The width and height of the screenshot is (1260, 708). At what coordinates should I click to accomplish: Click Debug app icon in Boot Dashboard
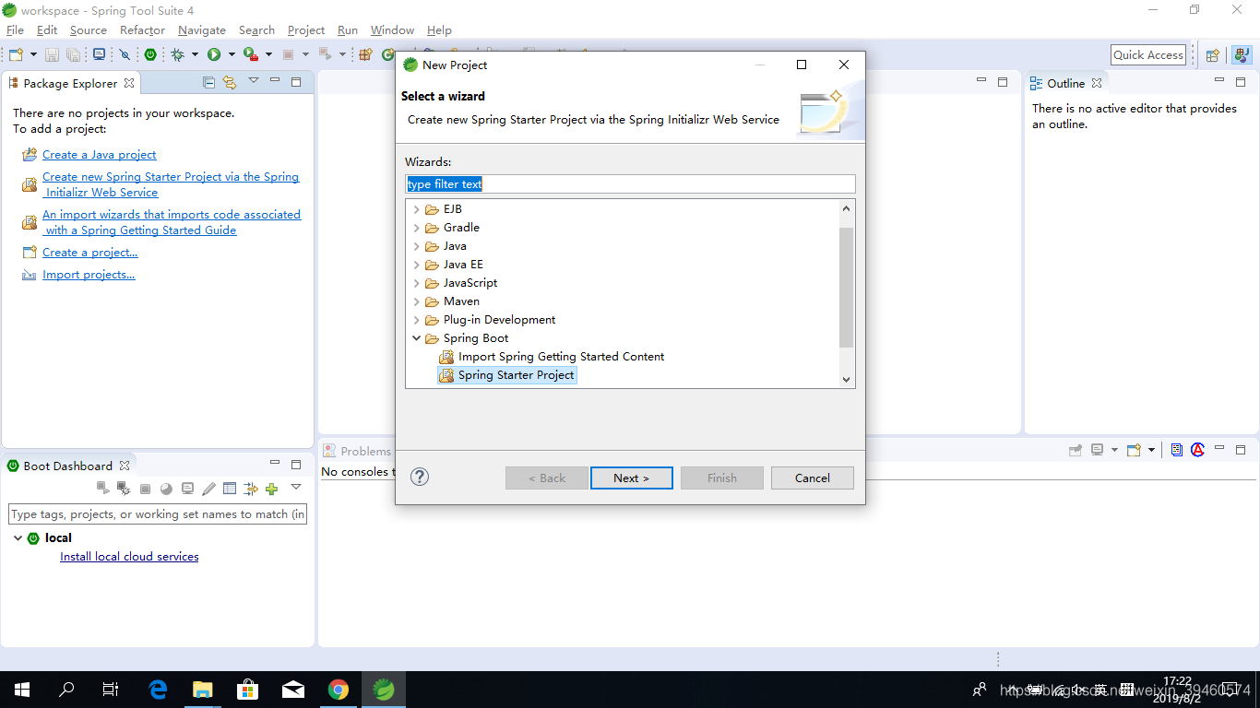124,489
